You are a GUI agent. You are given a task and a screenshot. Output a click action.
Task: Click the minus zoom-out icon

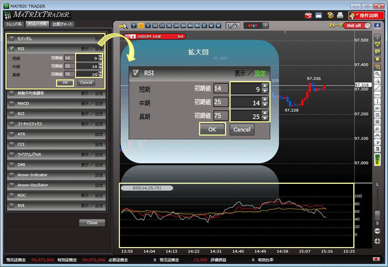[377, 231]
